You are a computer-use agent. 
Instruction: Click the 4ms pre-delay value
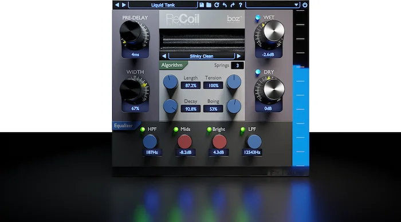135,54
